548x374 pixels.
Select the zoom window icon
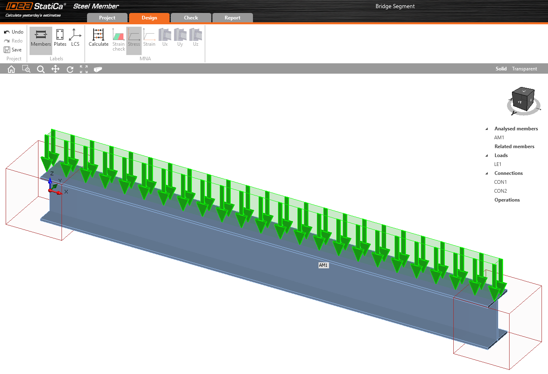pos(26,69)
